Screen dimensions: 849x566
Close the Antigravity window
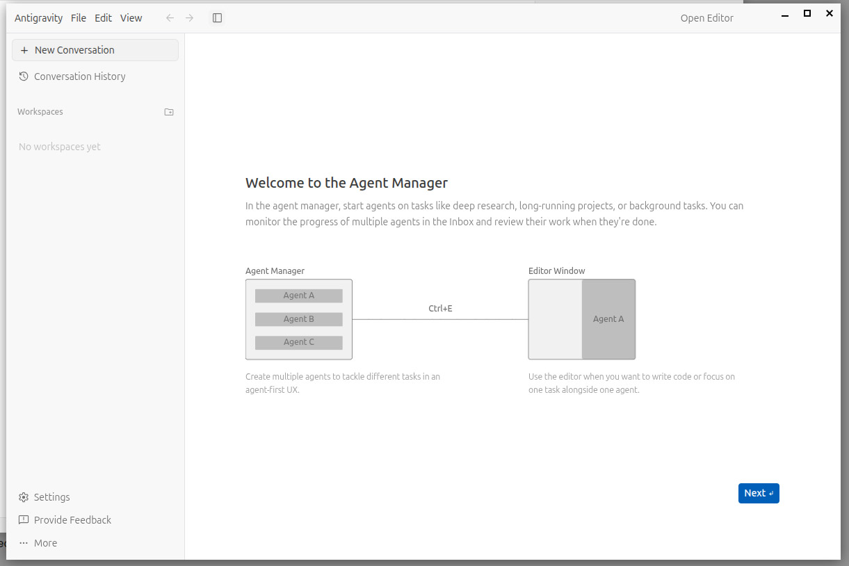pos(830,13)
